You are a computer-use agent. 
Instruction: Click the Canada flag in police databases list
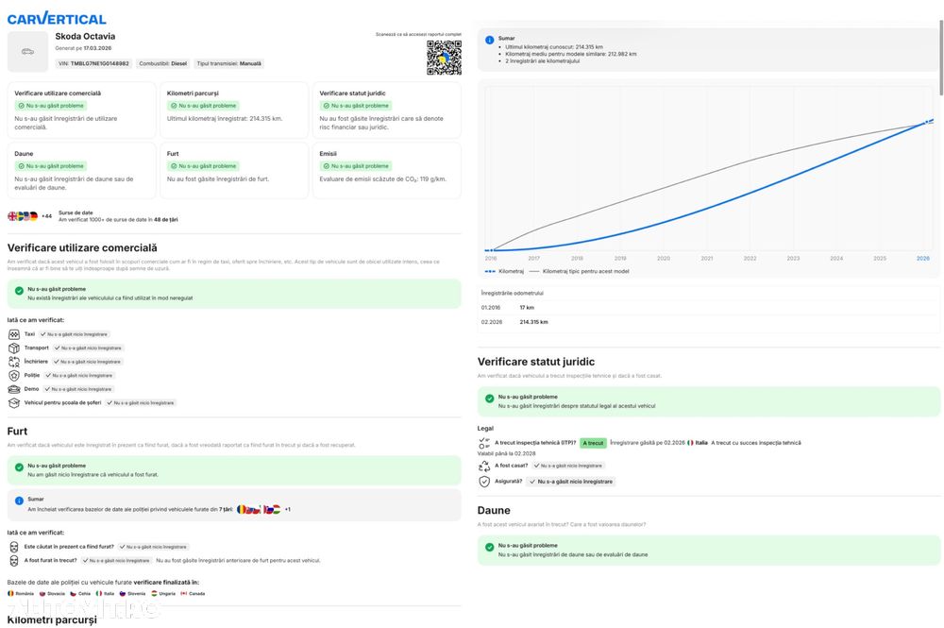tap(184, 594)
